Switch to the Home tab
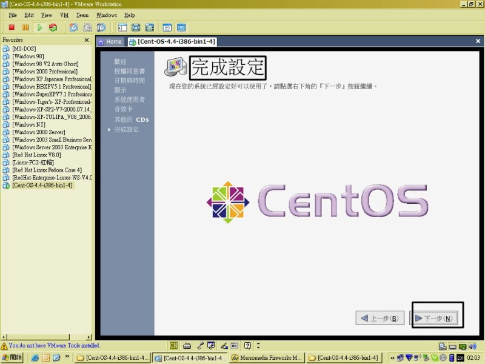Viewport: 485px width, 364px height. point(110,42)
